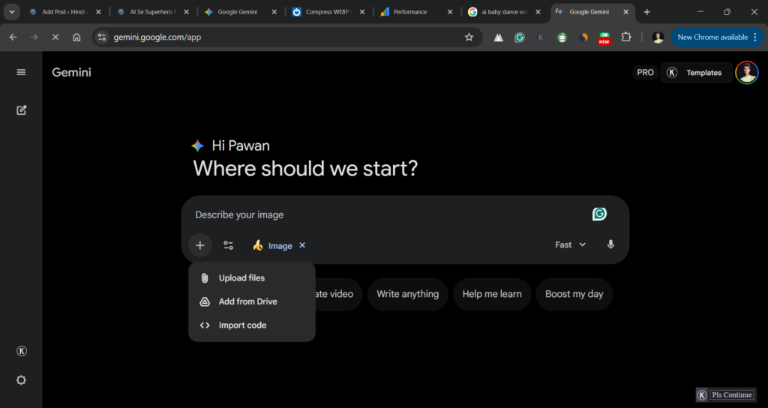
Task: Click the Templates button
Action: (x=695, y=73)
